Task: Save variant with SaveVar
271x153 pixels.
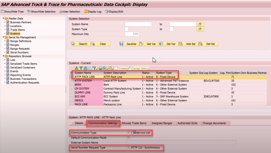Action: [x=129, y=44]
